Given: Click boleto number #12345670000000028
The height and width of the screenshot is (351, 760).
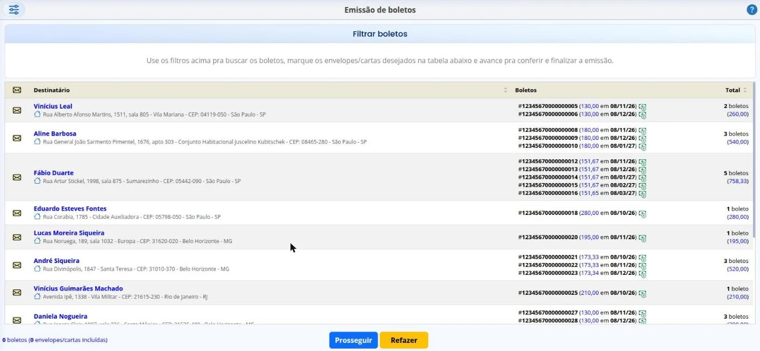Looking at the screenshot, I should [548, 320].
